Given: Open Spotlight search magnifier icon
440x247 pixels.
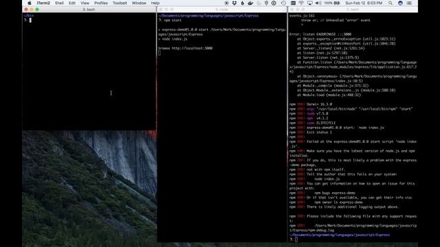Looking at the screenshot, I should [390, 3].
